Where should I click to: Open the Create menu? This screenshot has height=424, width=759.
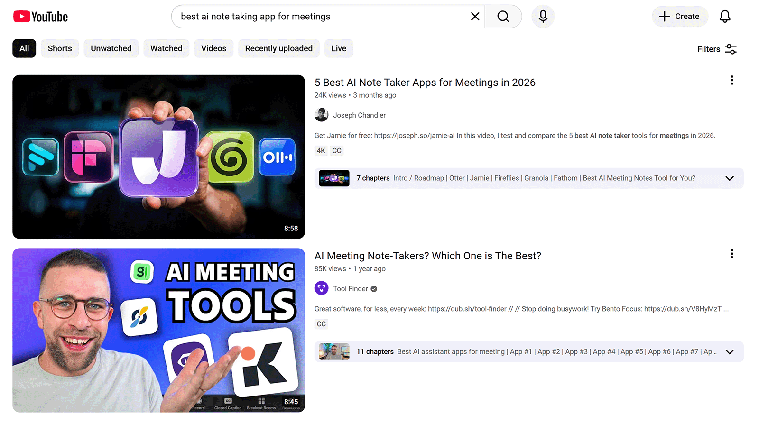pyautogui.click(x=680, y=17)
